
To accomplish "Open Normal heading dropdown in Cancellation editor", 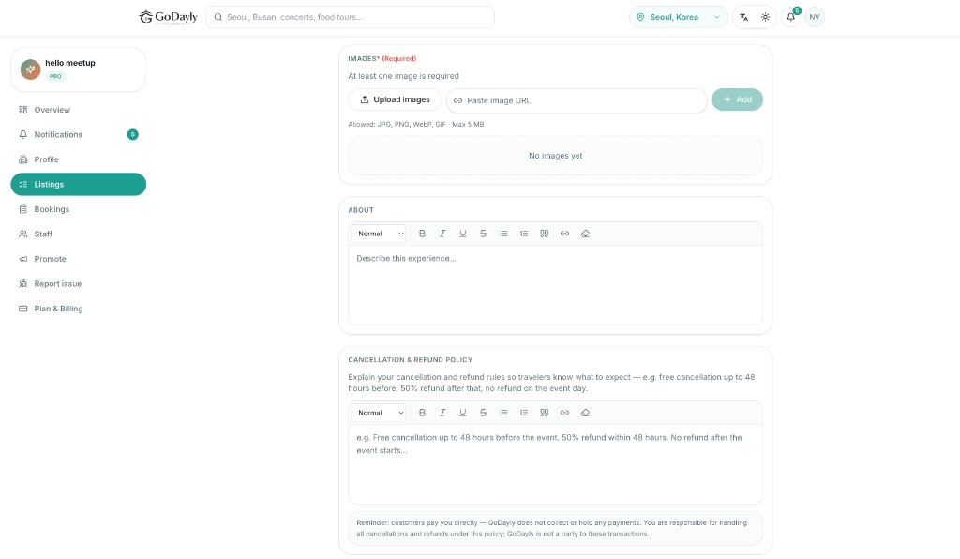I will (379, 413).
